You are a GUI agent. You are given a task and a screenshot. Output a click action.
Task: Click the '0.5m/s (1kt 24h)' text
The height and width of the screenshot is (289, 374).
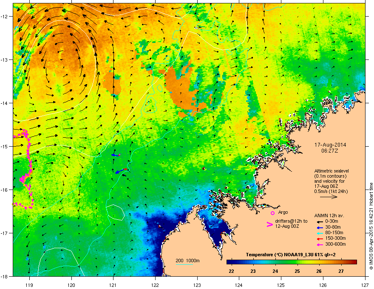click(331, 192)
